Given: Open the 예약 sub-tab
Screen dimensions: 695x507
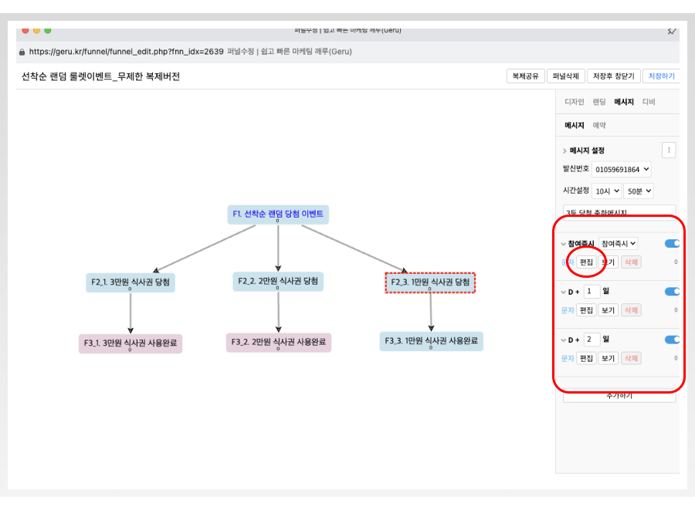Looking at the screenshot, I should coord(599,125).
